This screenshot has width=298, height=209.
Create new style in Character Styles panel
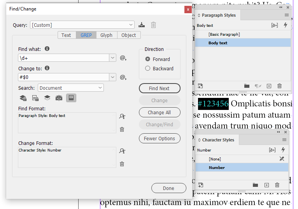coord(267,185)
